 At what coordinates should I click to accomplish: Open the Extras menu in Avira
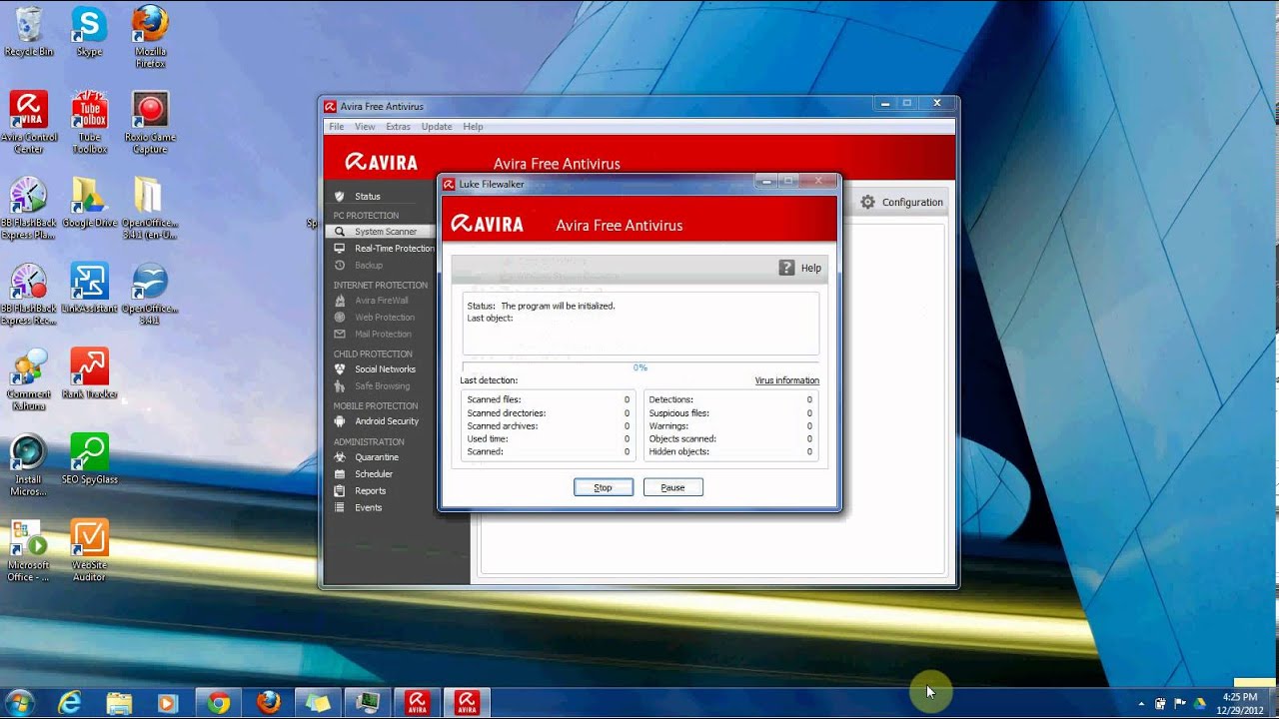398,127
